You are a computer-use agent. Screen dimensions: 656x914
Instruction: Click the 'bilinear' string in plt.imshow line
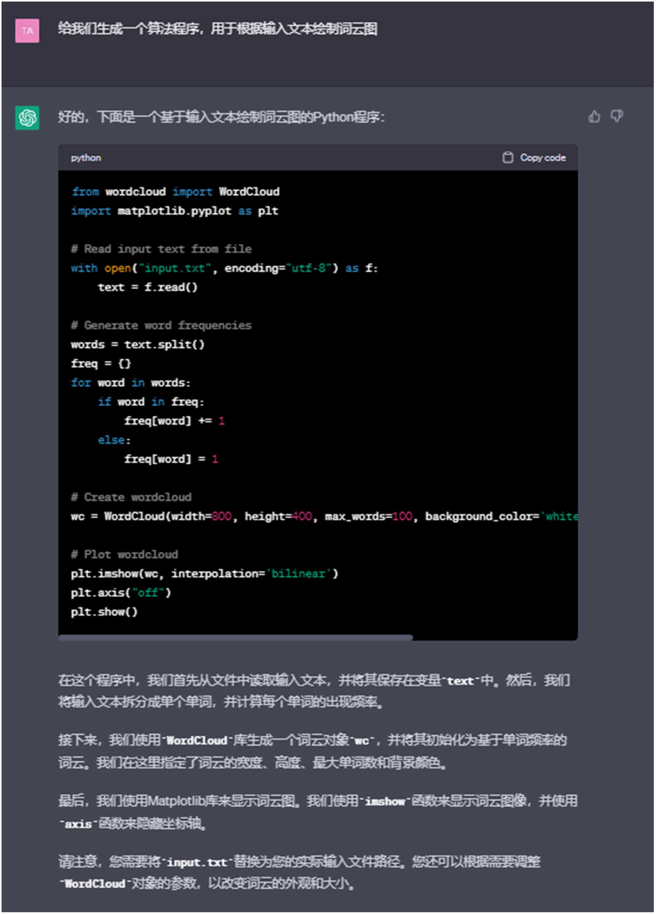[x=298, y=573]
